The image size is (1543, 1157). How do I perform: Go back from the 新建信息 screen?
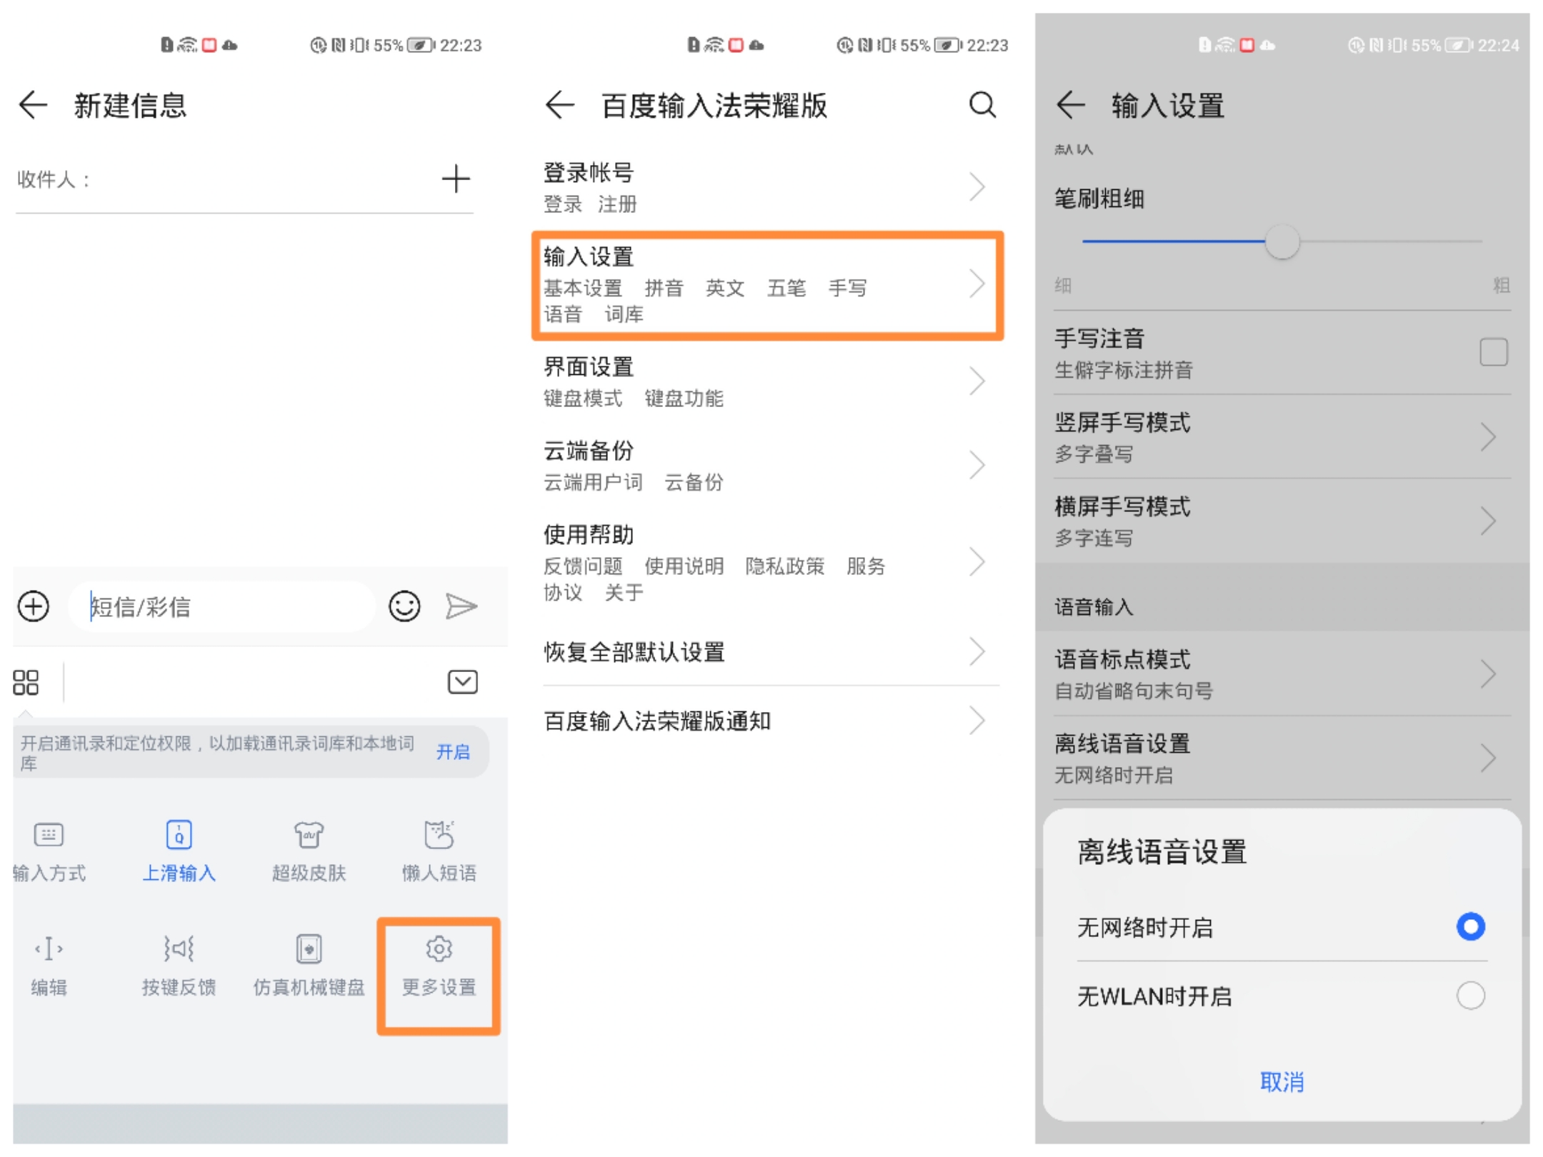pyautogui.click(x=33, y=105)
